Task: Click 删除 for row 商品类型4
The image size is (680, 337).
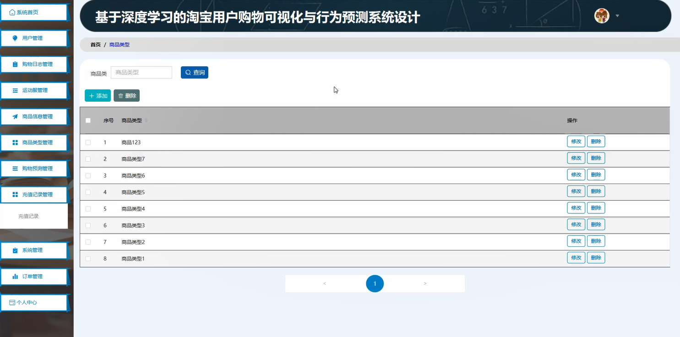Action: (x=596, y=208)
